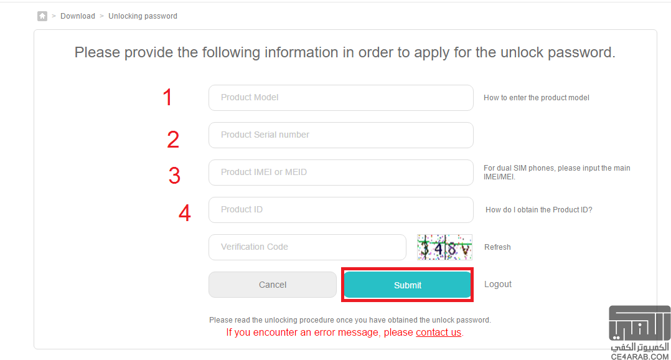
Task: Refresh the captcha code
Action: pos(497,247)
